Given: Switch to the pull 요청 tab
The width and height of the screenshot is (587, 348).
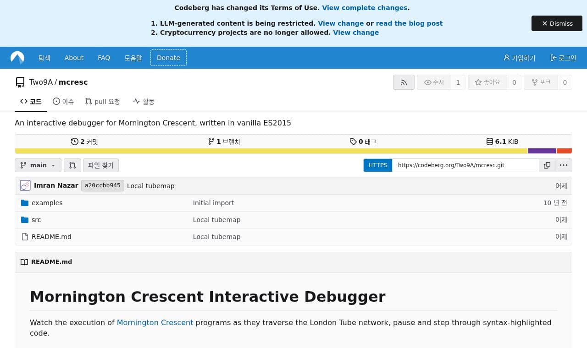Looking at the screenshot, I should (x=103, y=102).
